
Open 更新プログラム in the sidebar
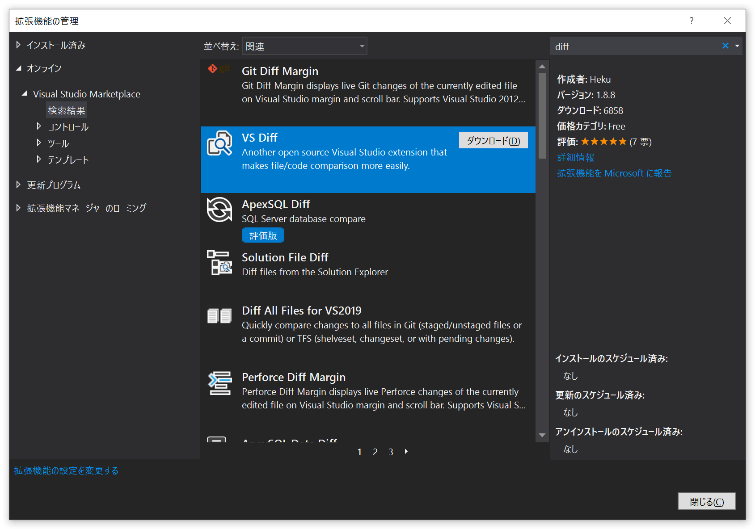click(x=54, y=185)
